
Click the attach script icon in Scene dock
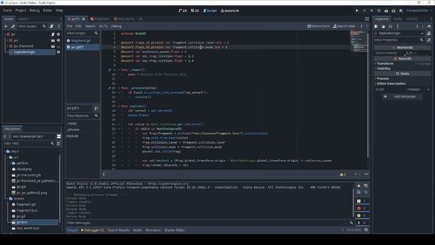click(52, 27)
